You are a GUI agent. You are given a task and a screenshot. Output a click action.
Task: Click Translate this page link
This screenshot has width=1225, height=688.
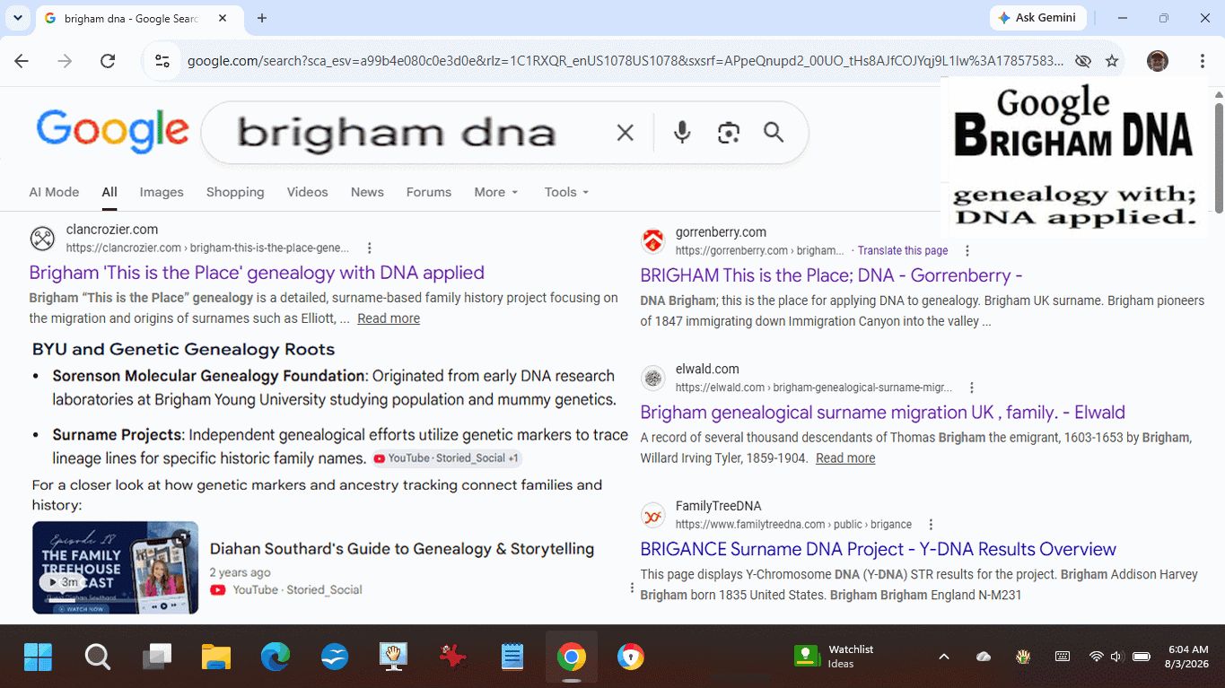[903, 251]
